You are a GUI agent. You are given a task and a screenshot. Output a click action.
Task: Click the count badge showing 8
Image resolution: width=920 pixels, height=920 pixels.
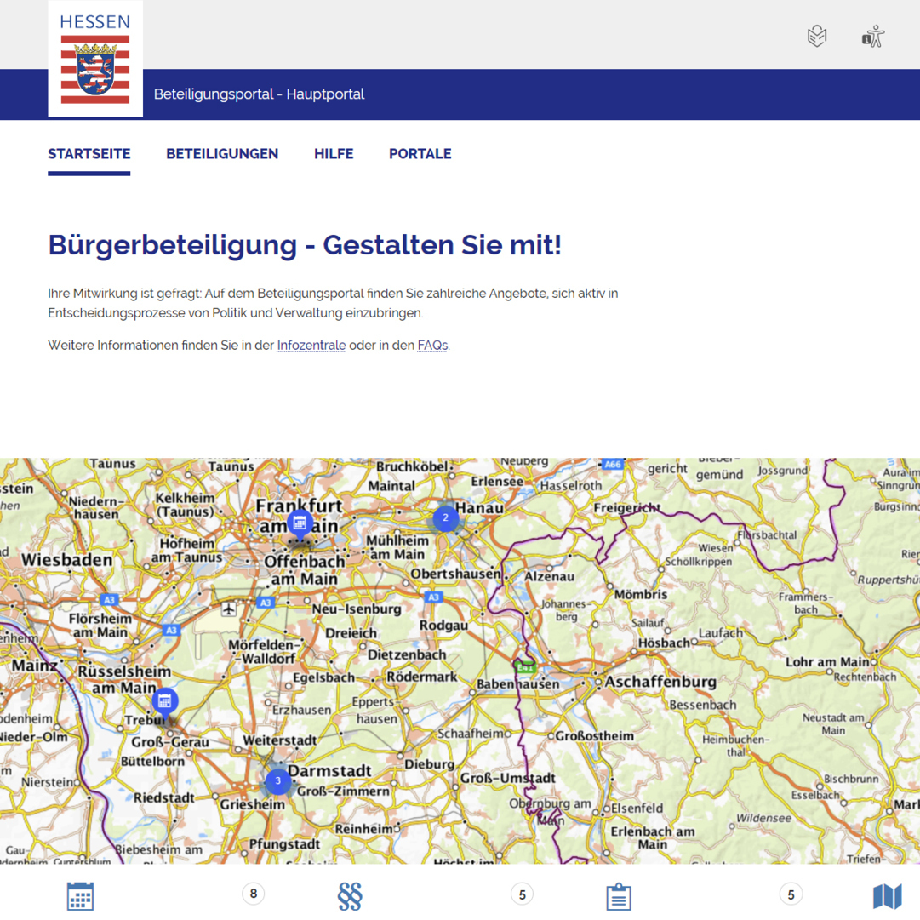[253, 893]
